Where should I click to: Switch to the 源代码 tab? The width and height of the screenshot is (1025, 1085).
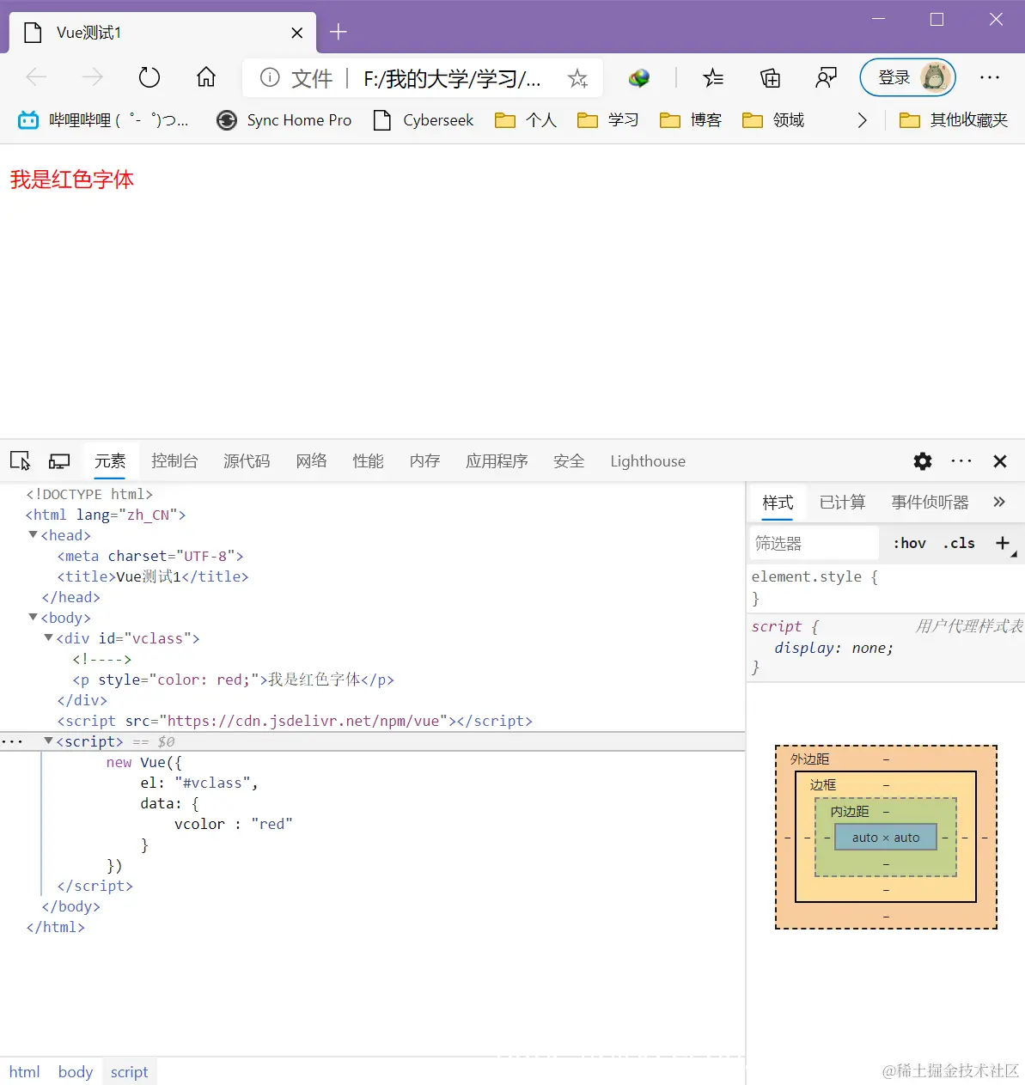247,461
